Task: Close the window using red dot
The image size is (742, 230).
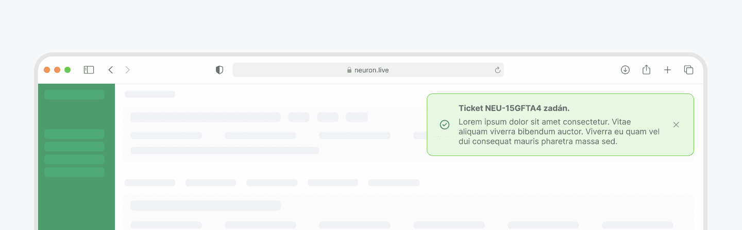Action: (x=47, y=70)
